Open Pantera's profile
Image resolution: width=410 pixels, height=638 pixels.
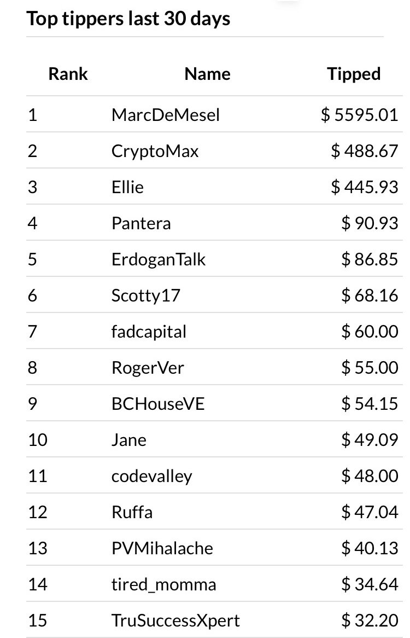141,223
